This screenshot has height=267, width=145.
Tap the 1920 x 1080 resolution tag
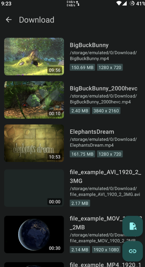coord(106,250)
